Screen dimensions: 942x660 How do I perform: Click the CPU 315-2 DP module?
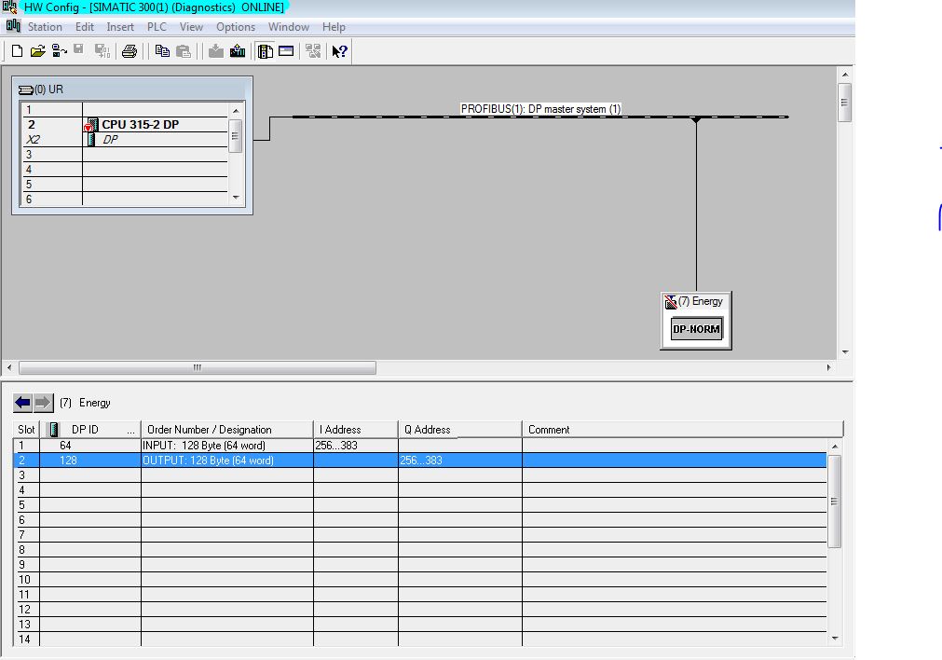tap(140, 125)
